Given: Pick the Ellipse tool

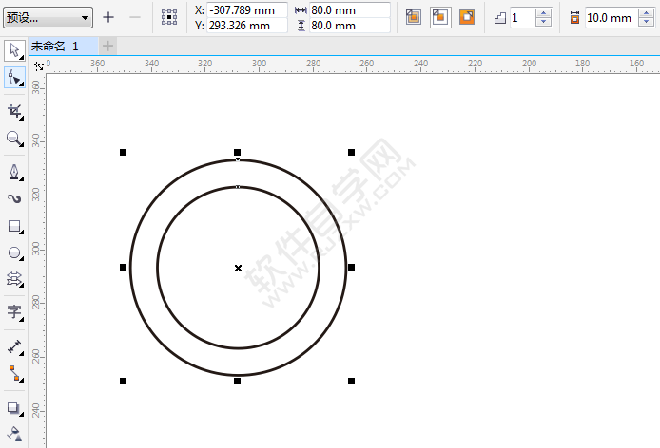Looking at the screenshot, I should [x=14, y=253].
